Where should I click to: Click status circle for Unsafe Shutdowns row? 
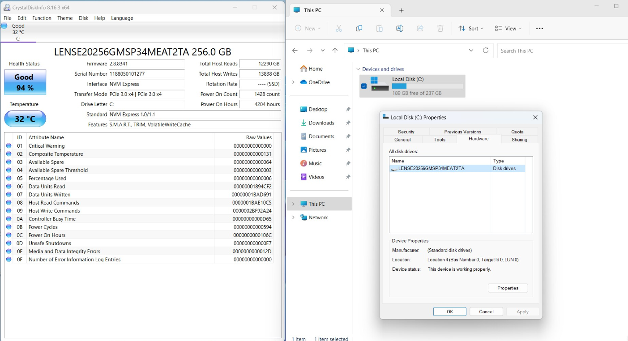pyautogui.click(x=9, y=243)
